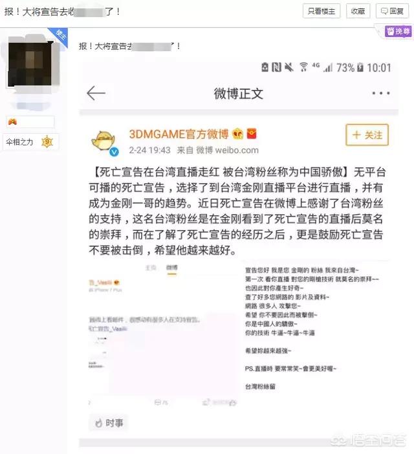
Task: Click the WiFi status icon
Action: click(303, 67)
